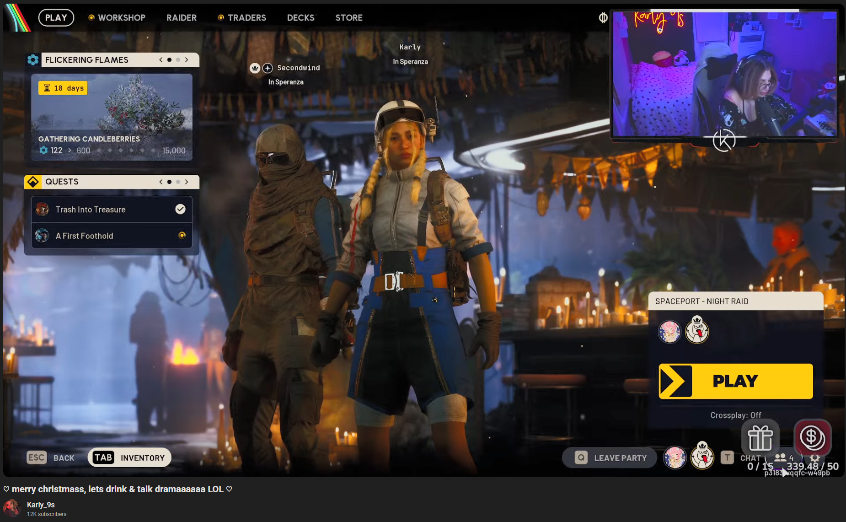Click the merry christmass stream title
846x522 pixels.
[118, 489]
